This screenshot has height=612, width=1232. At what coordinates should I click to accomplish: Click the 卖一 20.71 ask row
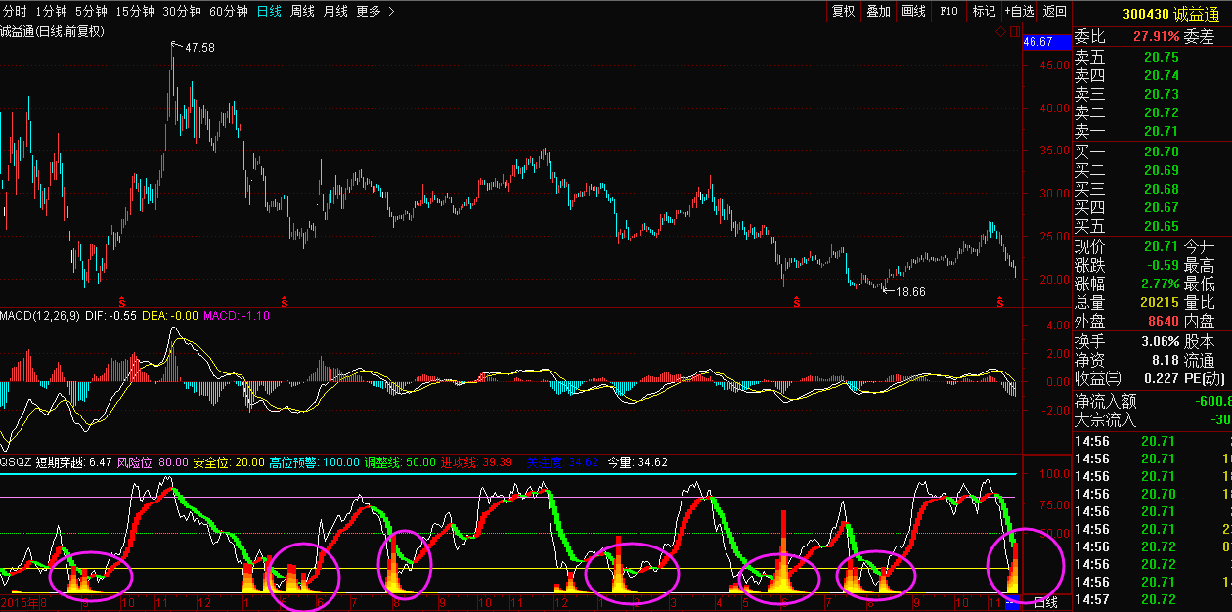pos(1153,131)
